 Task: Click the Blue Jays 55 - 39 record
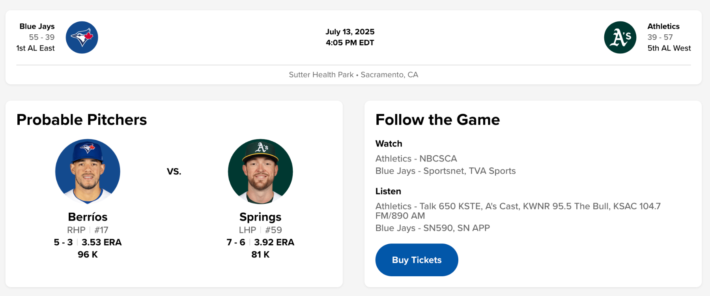pos(42,37)
